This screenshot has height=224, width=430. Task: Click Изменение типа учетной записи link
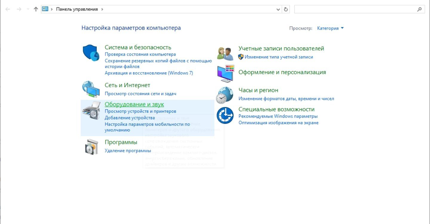279,57
